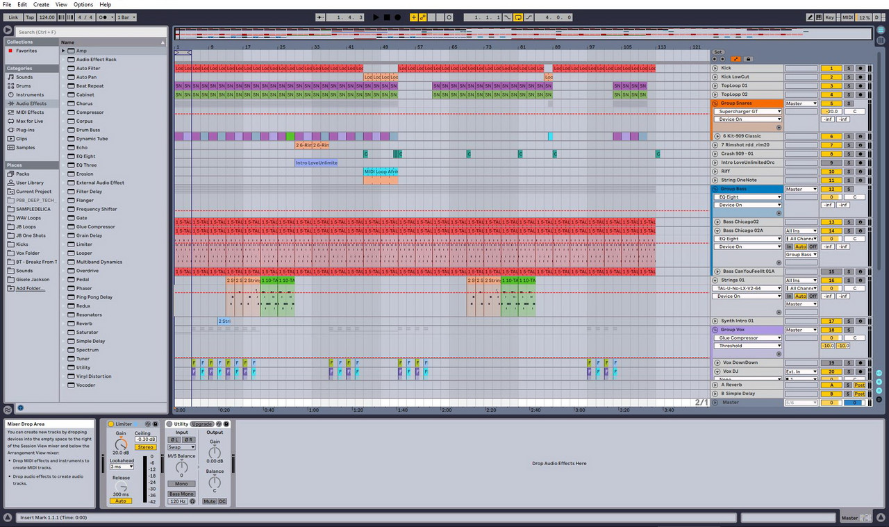Click the Group Snares volume -20.0 slider
This screenshot has height=527, width=889.
[831, 111]
